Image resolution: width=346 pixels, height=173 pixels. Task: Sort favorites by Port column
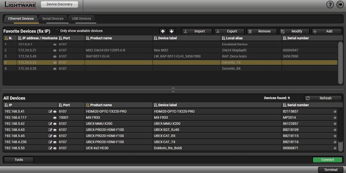71,38
